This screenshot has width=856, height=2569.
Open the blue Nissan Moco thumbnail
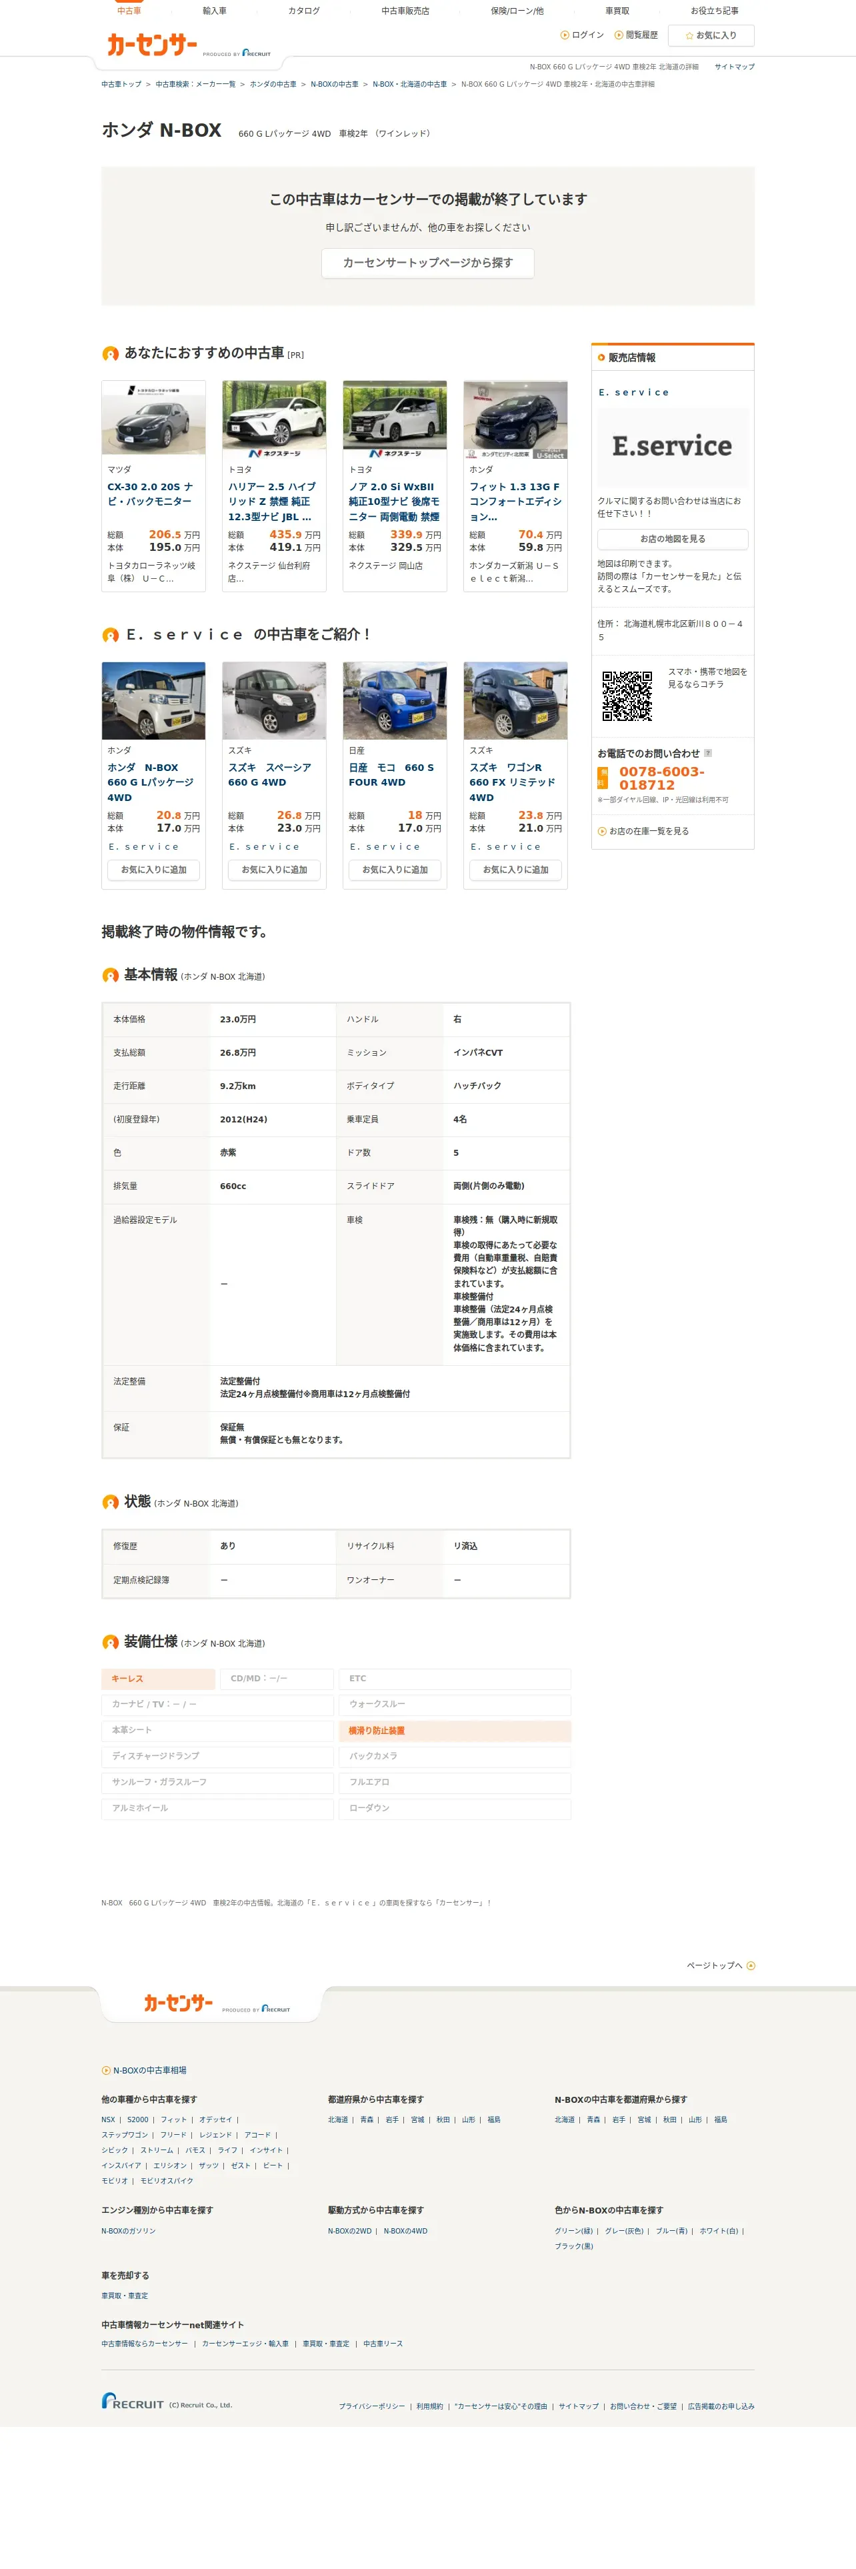pyautogui.click(x=395, y=700)
